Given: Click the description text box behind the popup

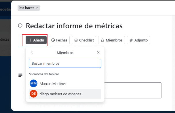Looking at the screenshot, I should (133, 90).
